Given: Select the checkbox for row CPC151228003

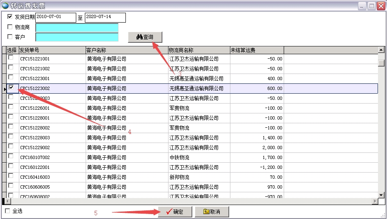Looking at the screenshot, I should [x=11, y=136].
